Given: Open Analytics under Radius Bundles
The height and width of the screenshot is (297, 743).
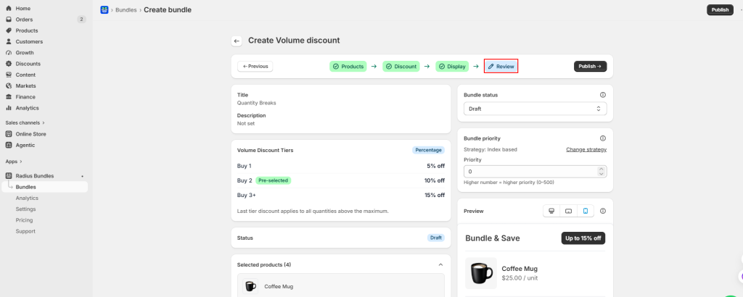Looking at the screenshot, I should [x=27, y=198].
